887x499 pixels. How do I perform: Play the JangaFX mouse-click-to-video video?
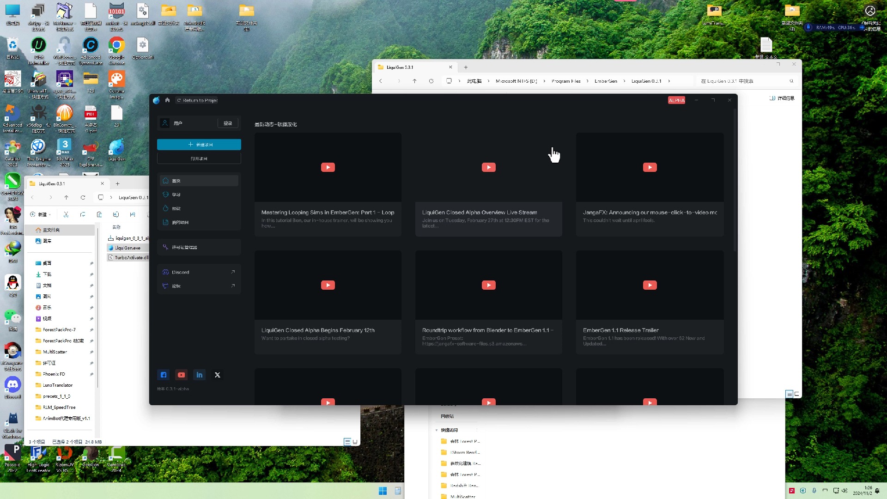click(x=650, y=167)
